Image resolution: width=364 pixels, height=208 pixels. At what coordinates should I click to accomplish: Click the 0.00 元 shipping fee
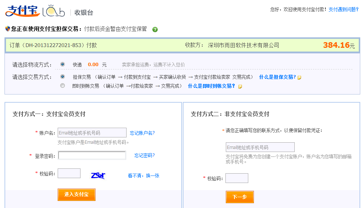pos(97,65)
